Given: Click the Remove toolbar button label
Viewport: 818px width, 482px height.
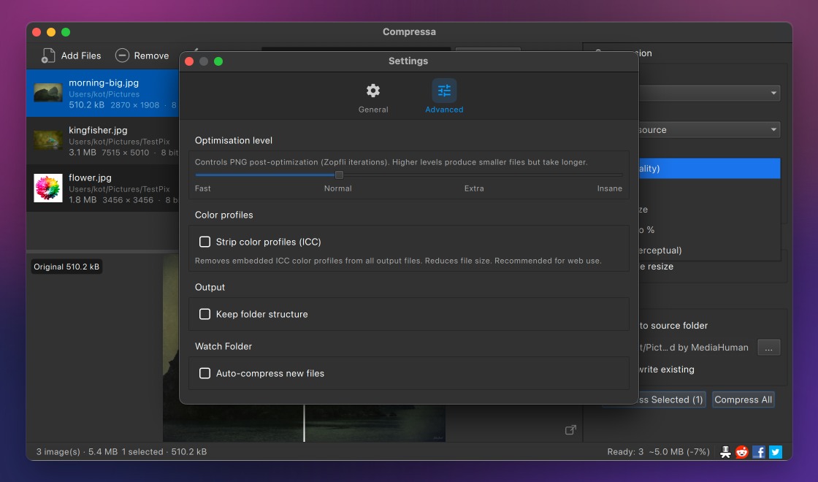Looking at the screenshot, I should pyautogui.click(x=151, y=56).
